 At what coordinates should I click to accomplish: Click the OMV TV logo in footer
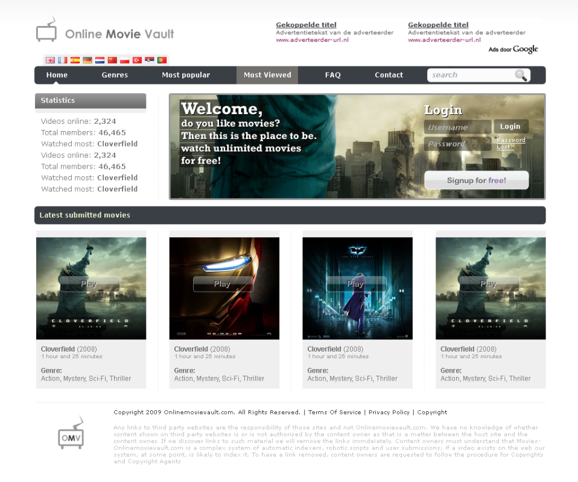click(x=71, y=432)
